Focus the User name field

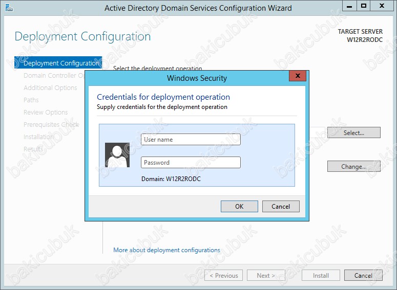pyautogui.click(x=191, y=139)
